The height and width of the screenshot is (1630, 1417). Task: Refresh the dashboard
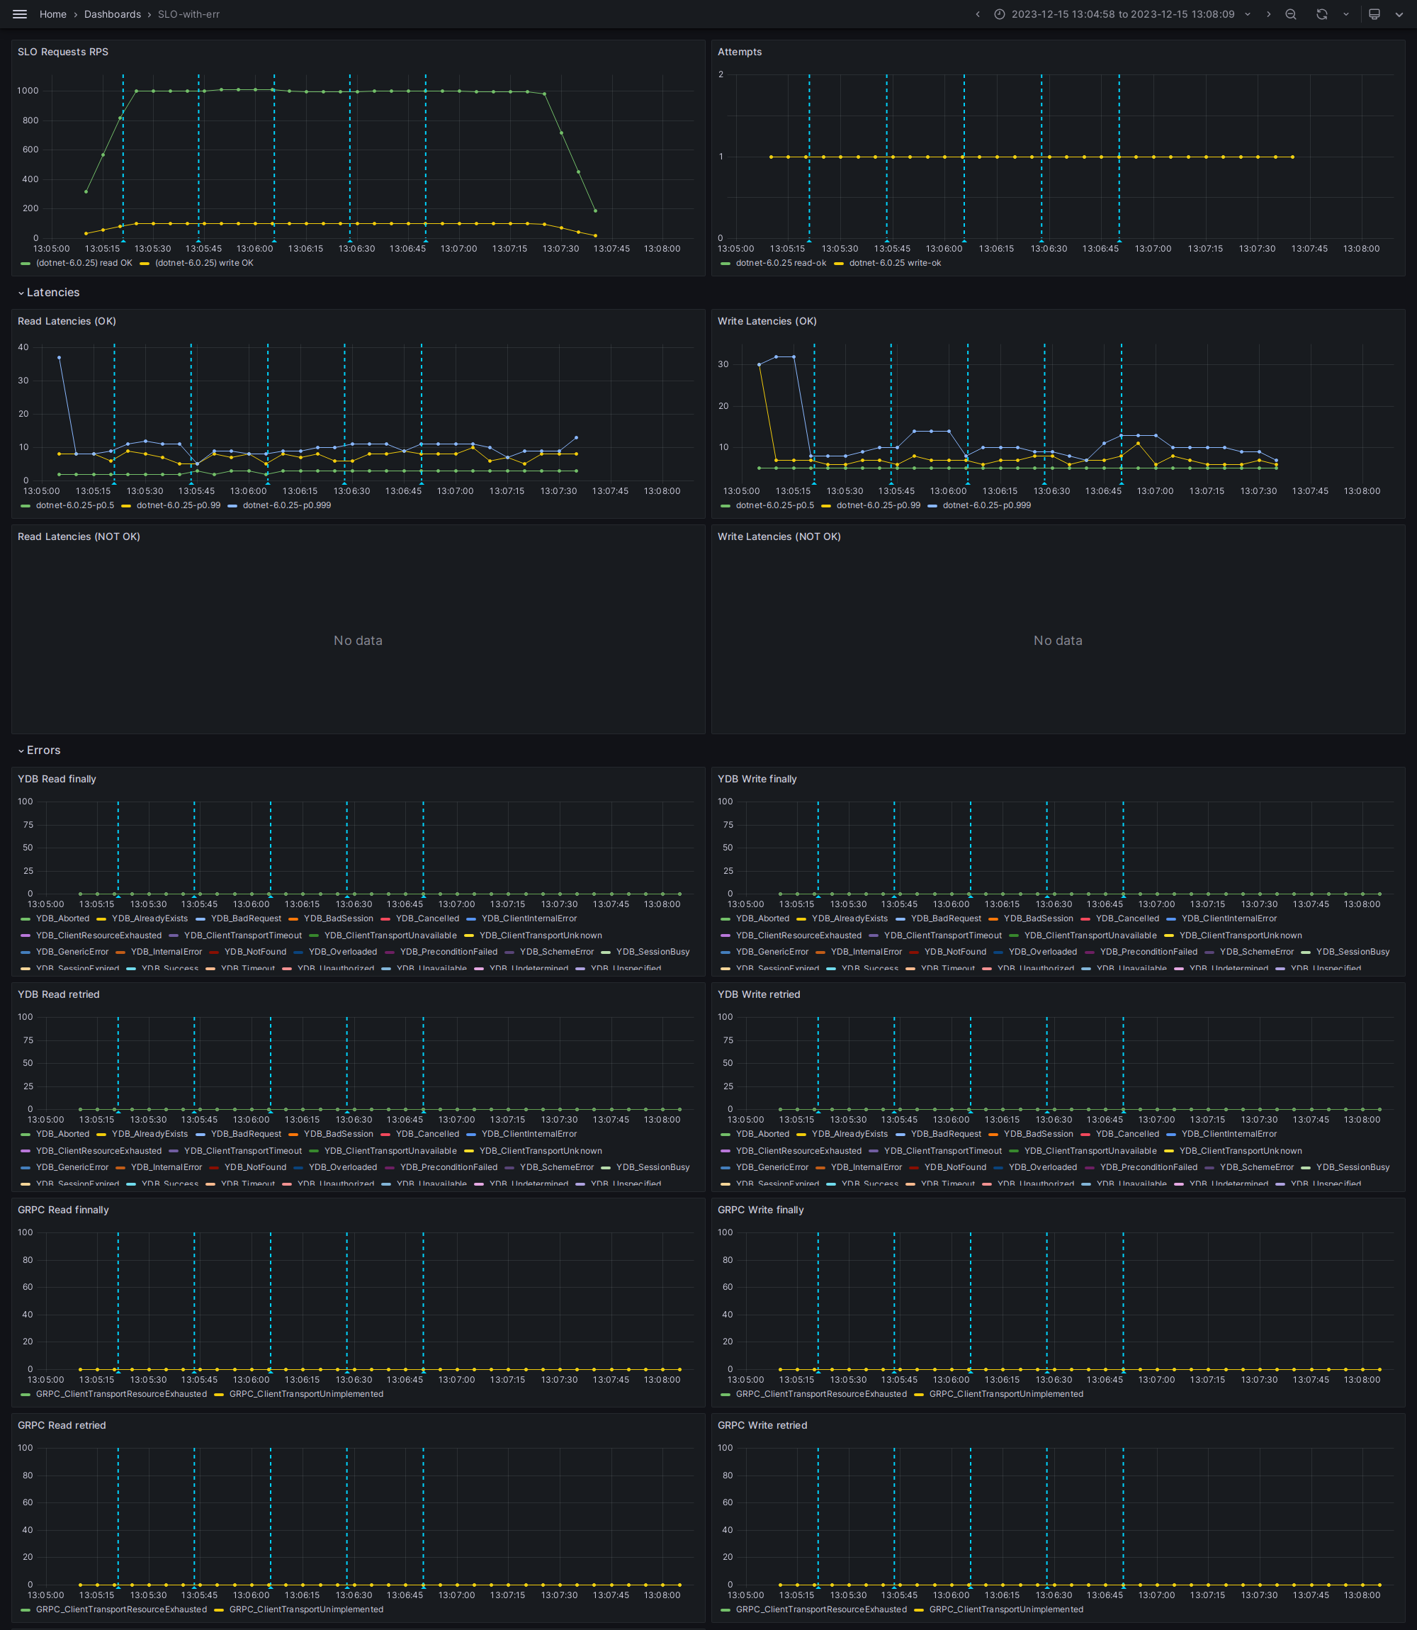1321,14
